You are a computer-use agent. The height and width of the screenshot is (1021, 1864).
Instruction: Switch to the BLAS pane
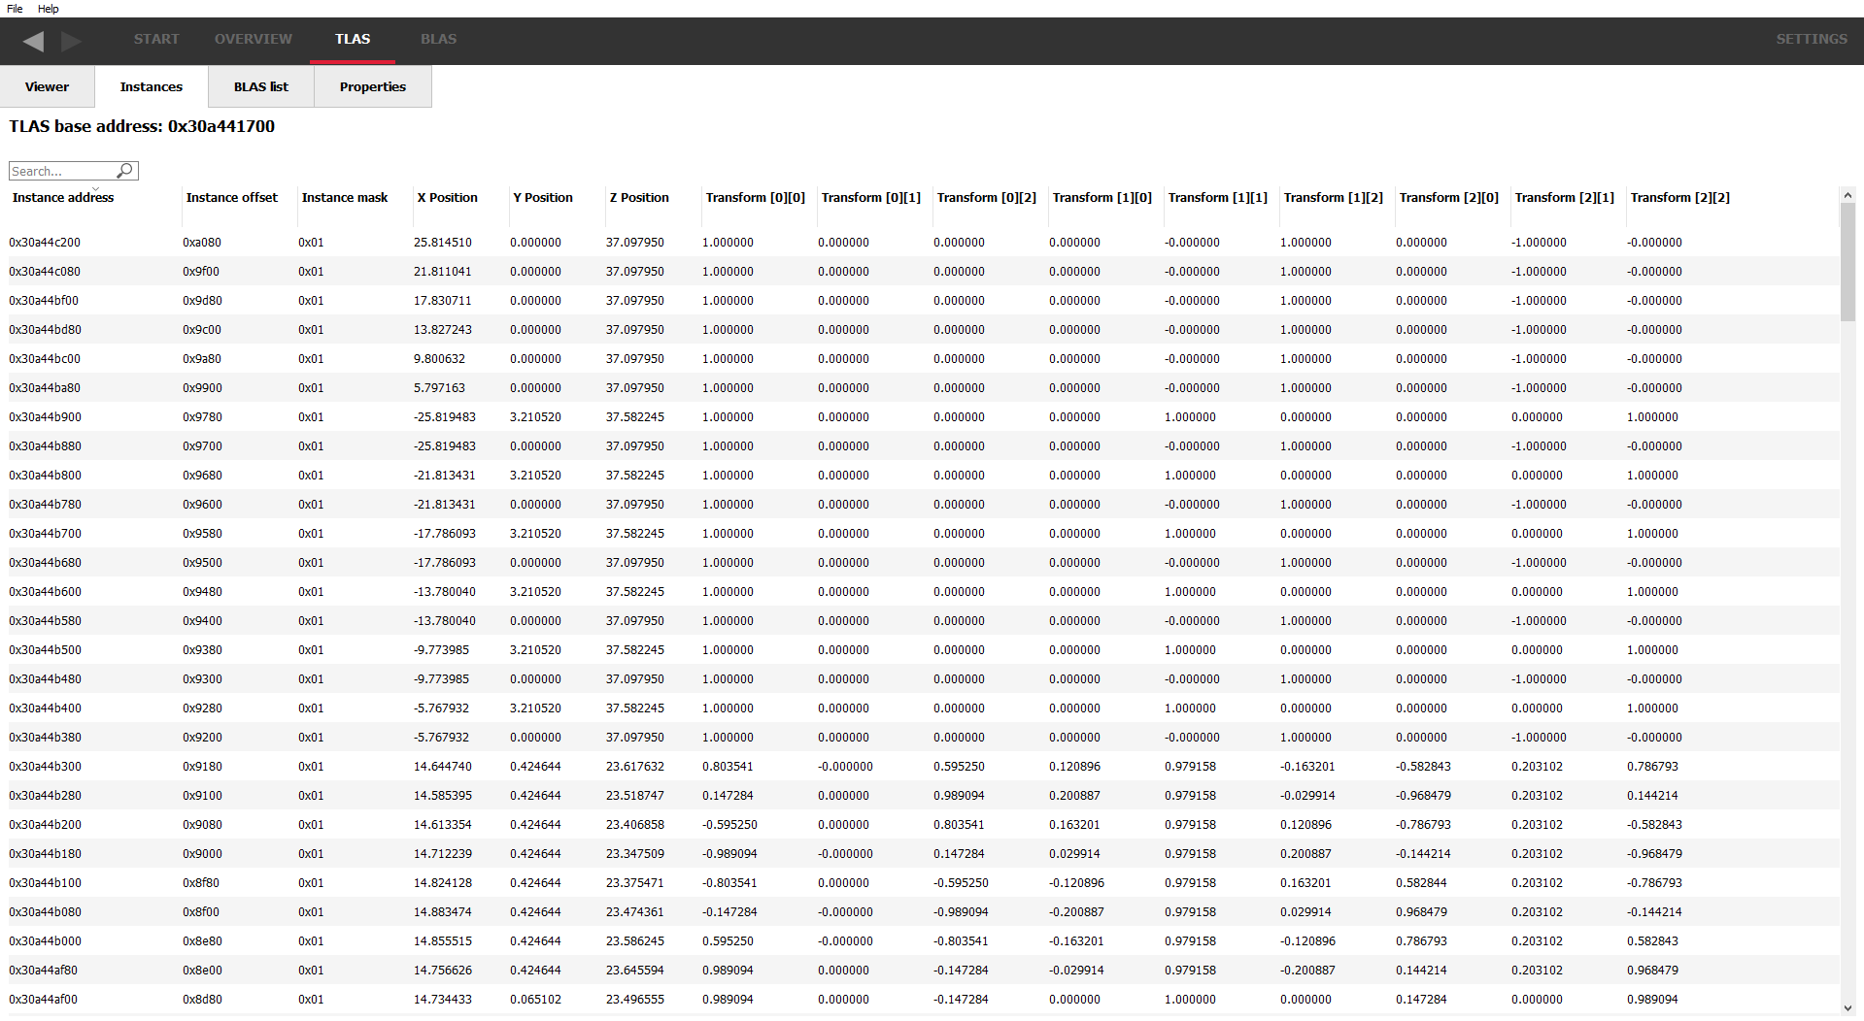(x=438, y=39)
